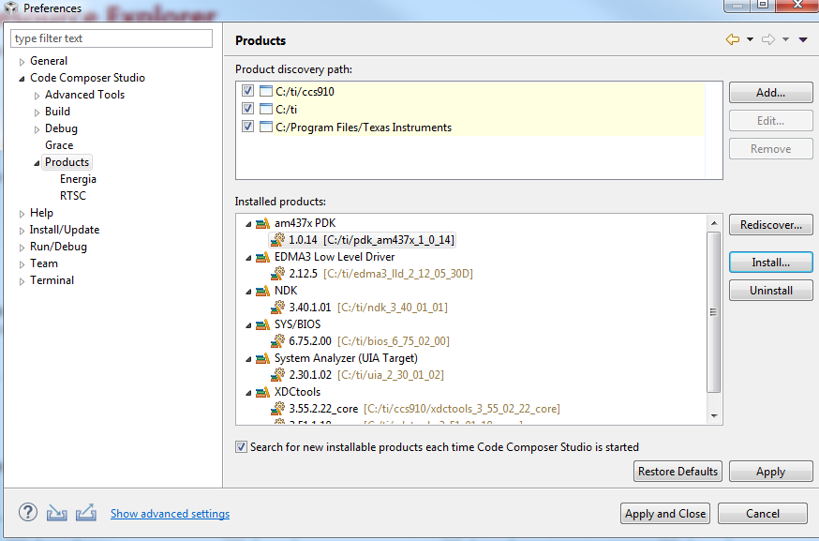Click the import preferences icon
This screenshot has height=541, width=819.
click(x=56, y=513)
